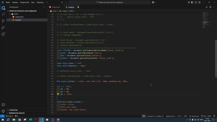The image size is (217, 122).
Task: Toggle secondary sidebar visibility
Action: pos(199,2)
